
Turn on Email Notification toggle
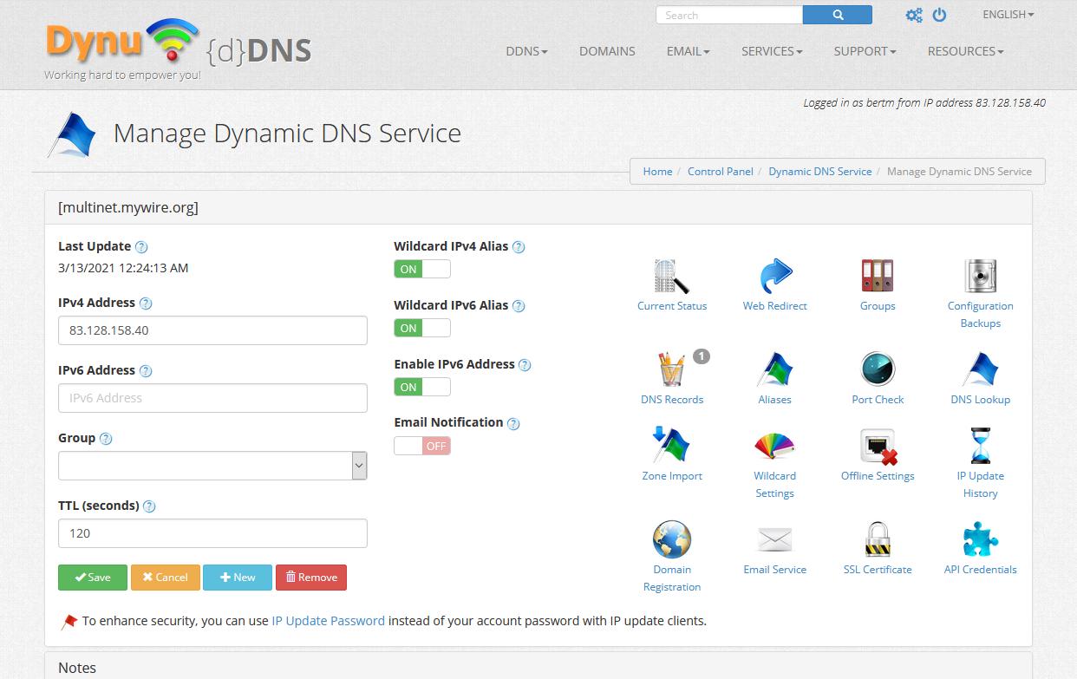coord(422,446)
